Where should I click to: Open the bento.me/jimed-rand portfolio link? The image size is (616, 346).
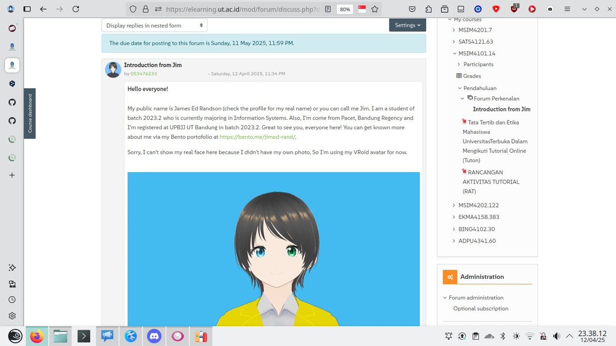257,137
